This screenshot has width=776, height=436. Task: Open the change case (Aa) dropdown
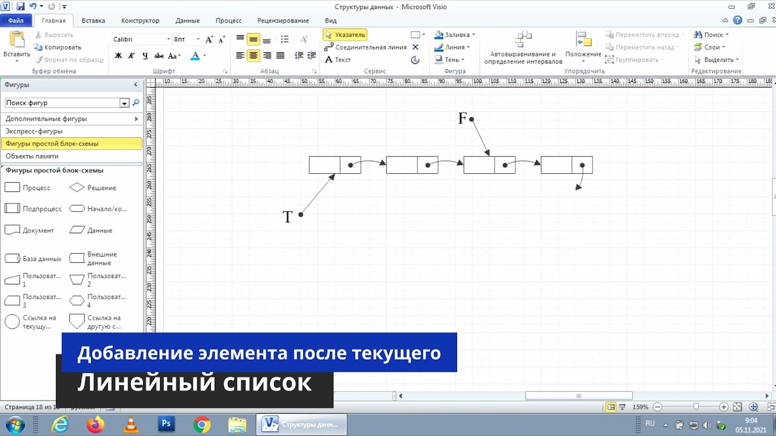click(x=174, y=56)
